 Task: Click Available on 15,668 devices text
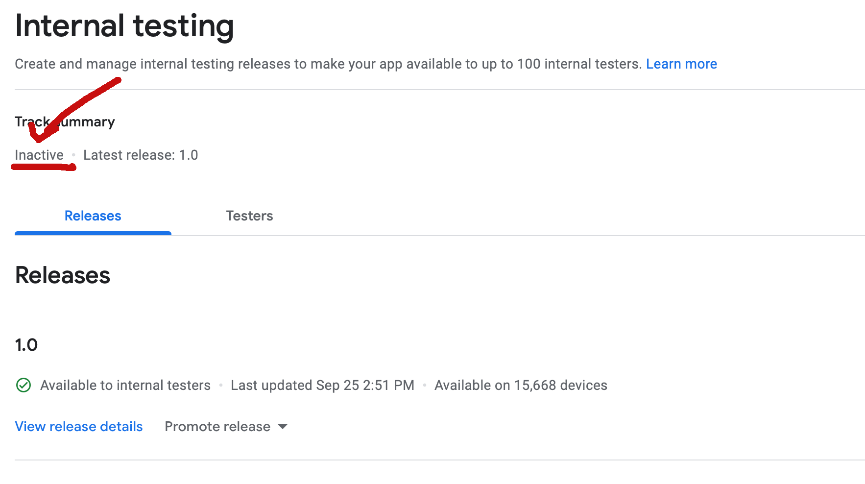point(520,385)
